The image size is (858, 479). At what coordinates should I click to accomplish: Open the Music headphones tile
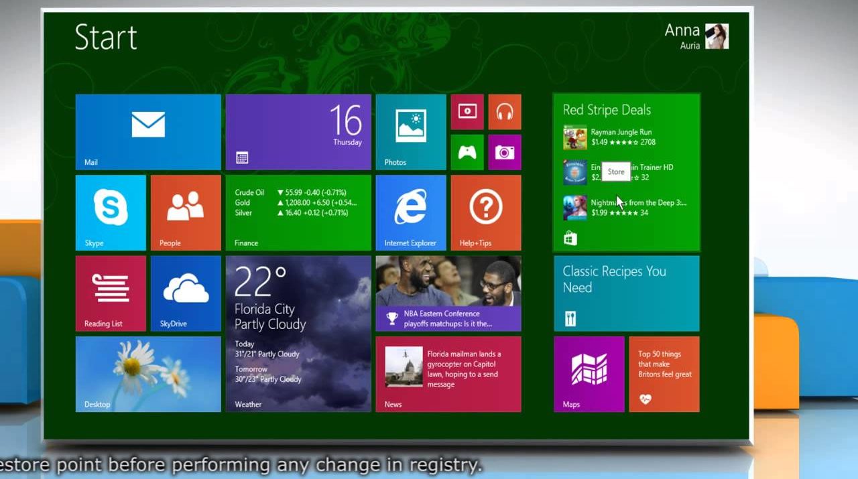(x=505, y=112)
